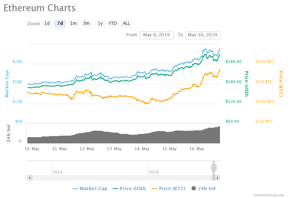Click the navigator scroll left arrow
This screenshot has height=198, width=288.
[x=30, y=177]
